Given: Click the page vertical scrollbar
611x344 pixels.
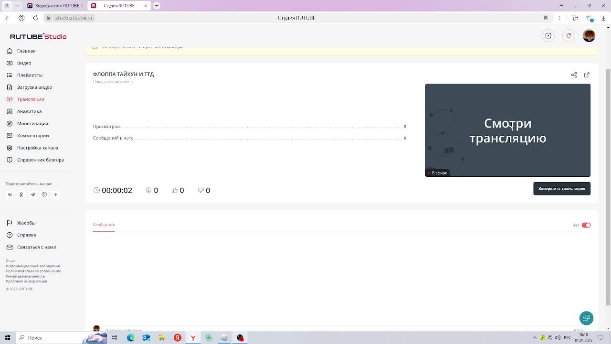Looking at the screenshot, I should click(x=608, y=186).
